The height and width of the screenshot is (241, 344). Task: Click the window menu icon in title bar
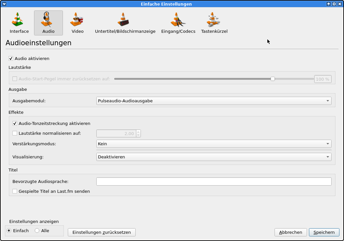[4, 4]
